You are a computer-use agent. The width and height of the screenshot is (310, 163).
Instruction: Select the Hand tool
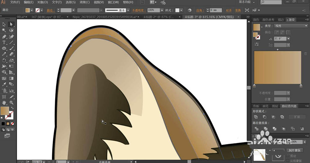click(x=4, y=103)
